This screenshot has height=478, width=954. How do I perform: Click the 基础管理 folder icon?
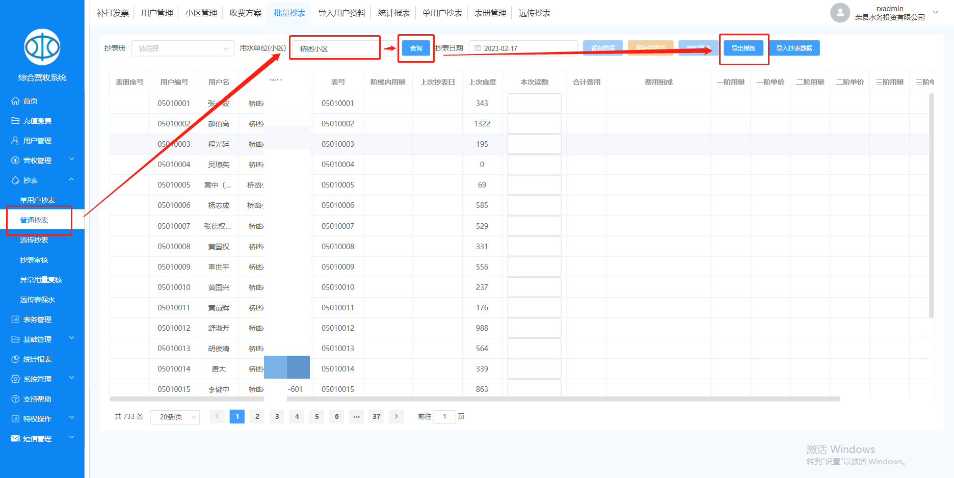[15, 339]
